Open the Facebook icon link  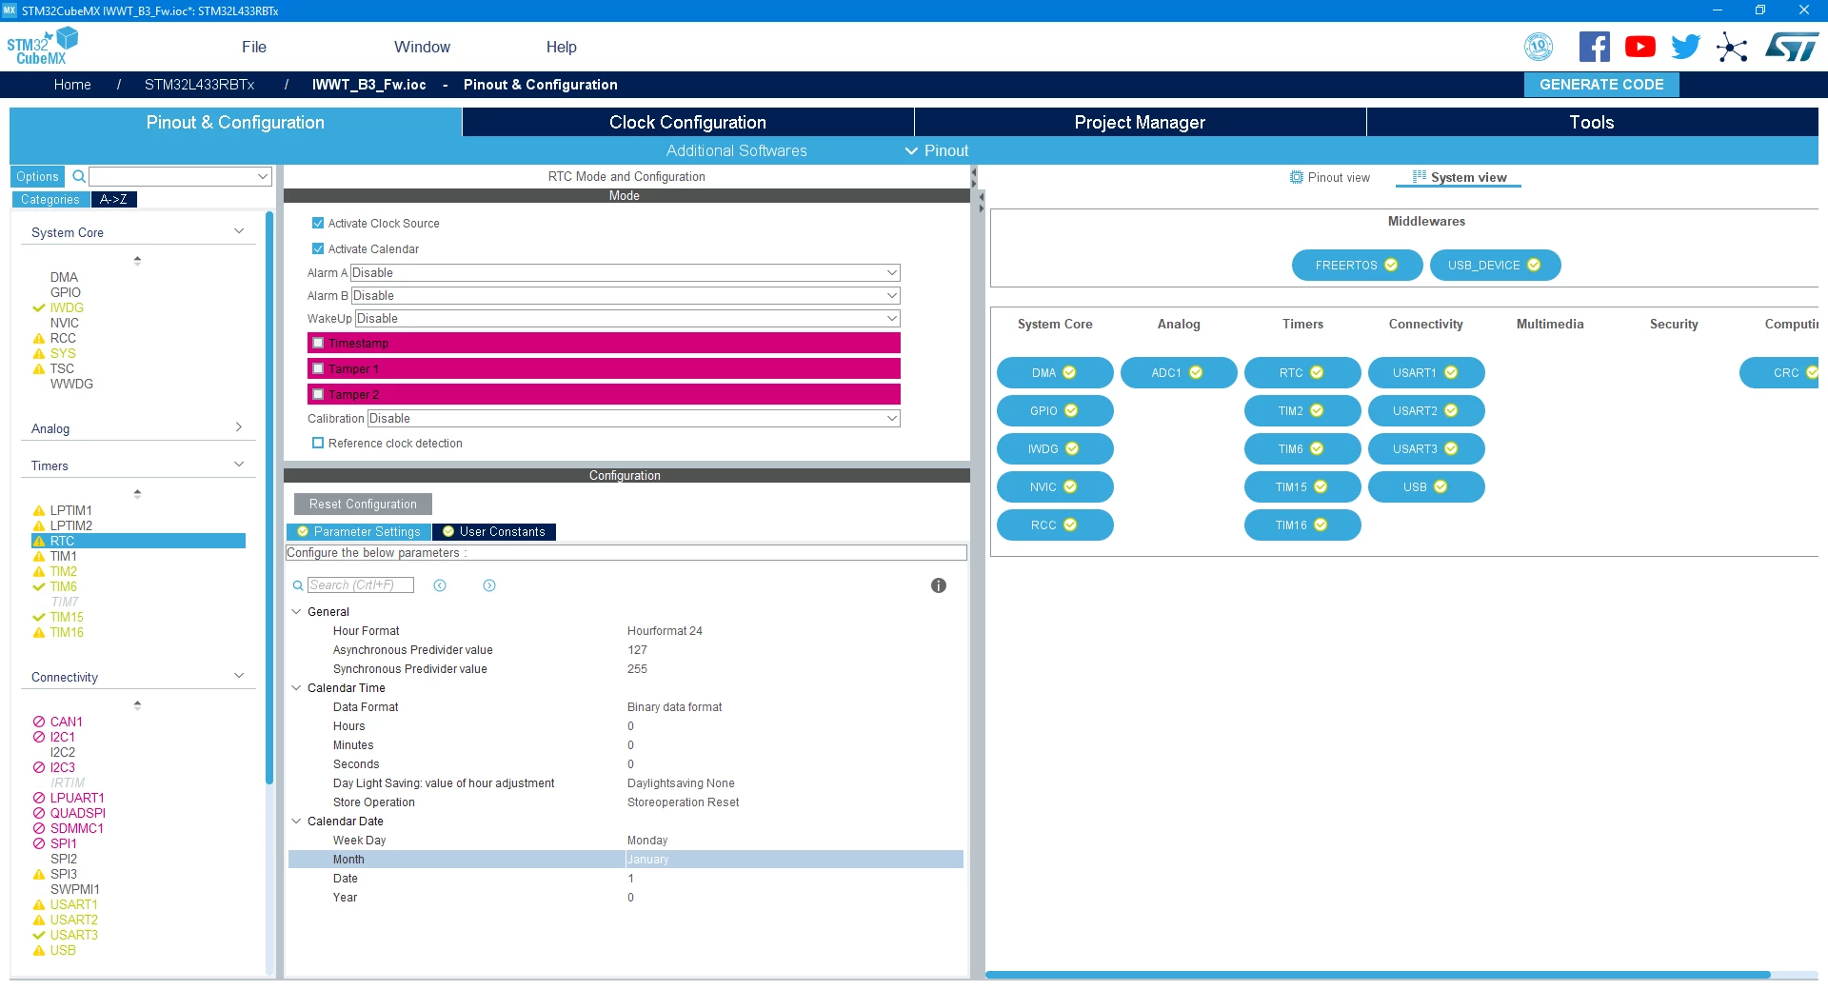tap(1594, 47)
